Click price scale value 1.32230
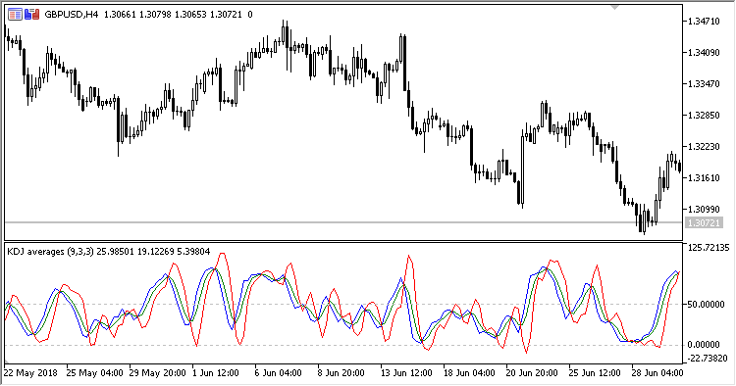This screenshot has height=386, width=736. 704,147
